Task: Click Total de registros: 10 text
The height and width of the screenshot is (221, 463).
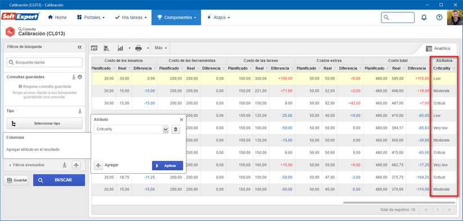Action: [x=398, y=210]
